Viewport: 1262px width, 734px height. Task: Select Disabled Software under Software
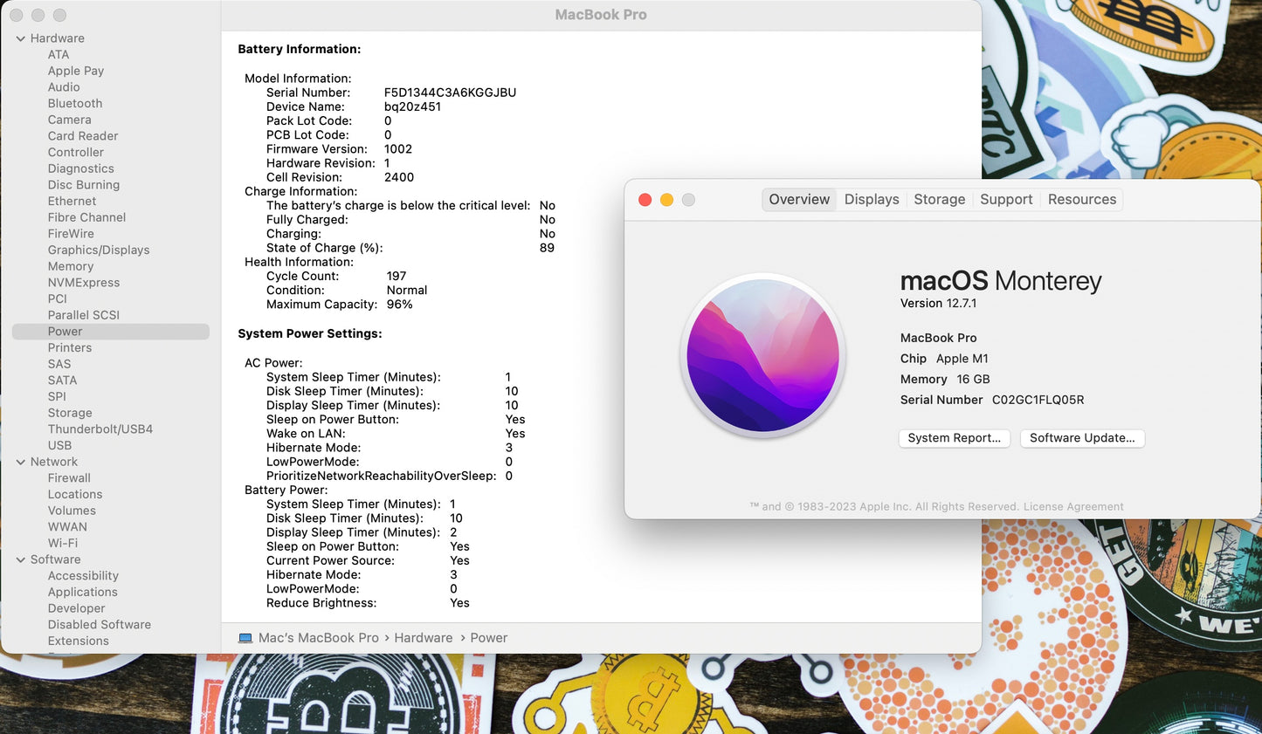pyautogui.click(x=100, y=625)
